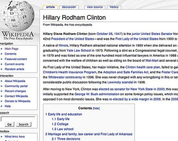Open the Yale Law School link

[79, 50]
